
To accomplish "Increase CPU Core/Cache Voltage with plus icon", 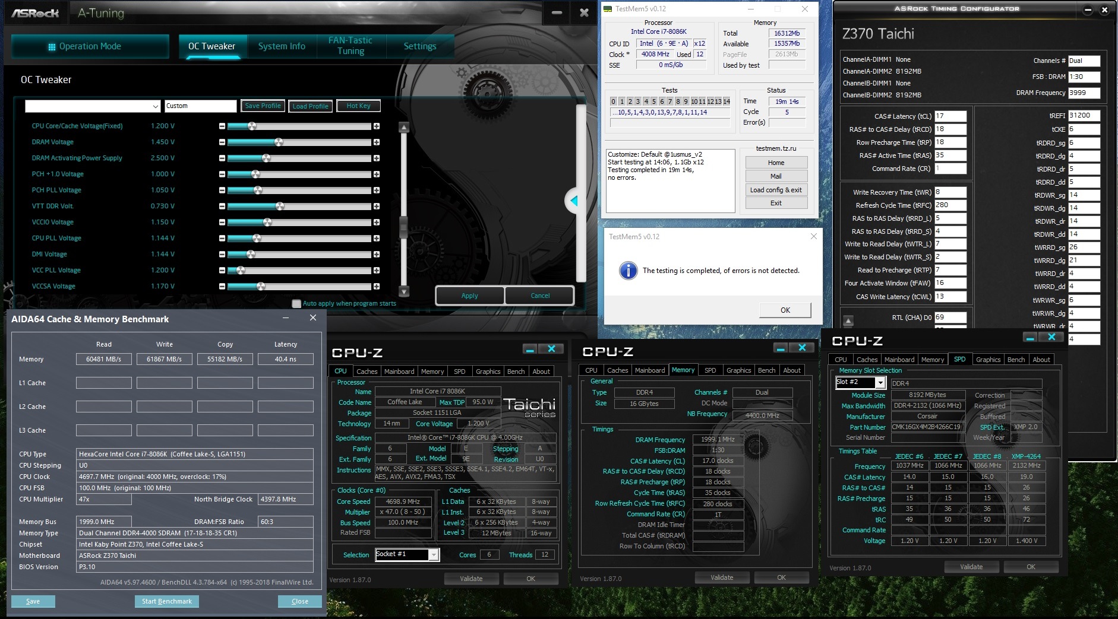I will (x=377, y=126).
